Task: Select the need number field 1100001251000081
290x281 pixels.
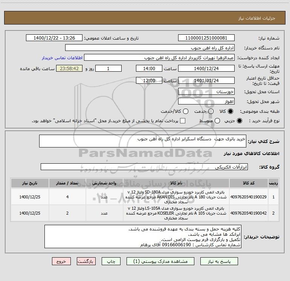Action: [x=206, y=38]
